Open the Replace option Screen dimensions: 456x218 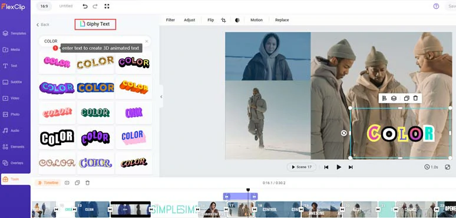(282, 20)
